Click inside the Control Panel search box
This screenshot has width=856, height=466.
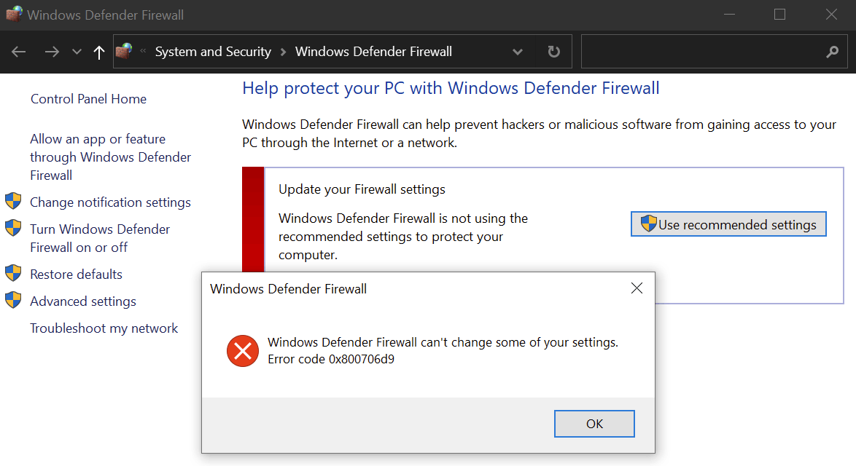pyautogui.click(x=700, y=52)
